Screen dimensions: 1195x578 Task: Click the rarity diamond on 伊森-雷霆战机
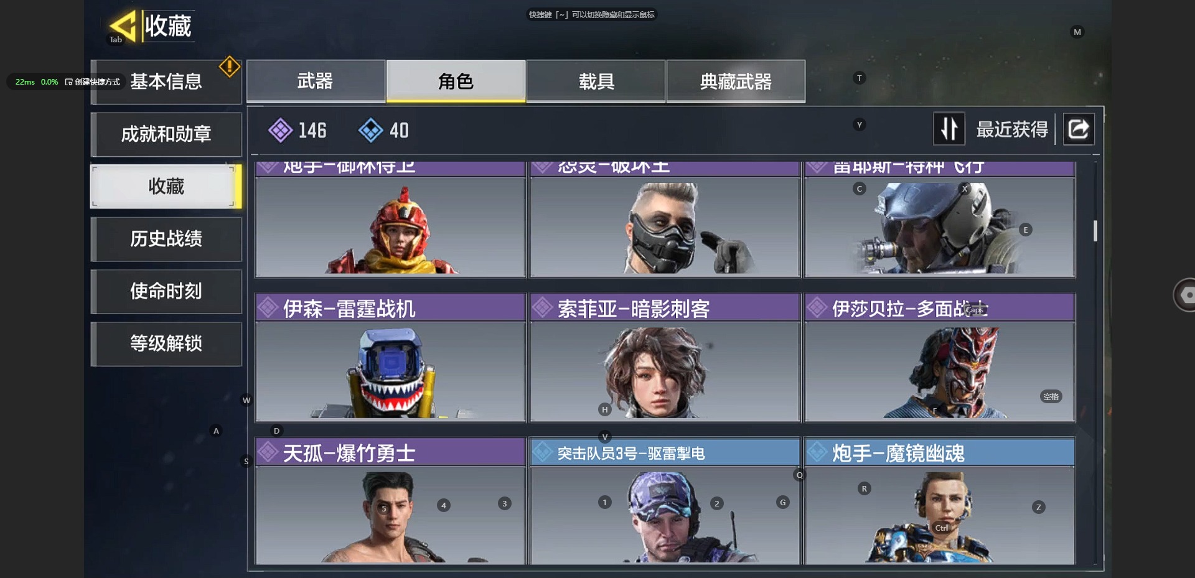[x=268, y=307]
